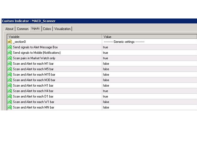Click the icon beside Scan and Alert for each M1 bar
The image size is (197, 148).
click(x=10, y=64)
